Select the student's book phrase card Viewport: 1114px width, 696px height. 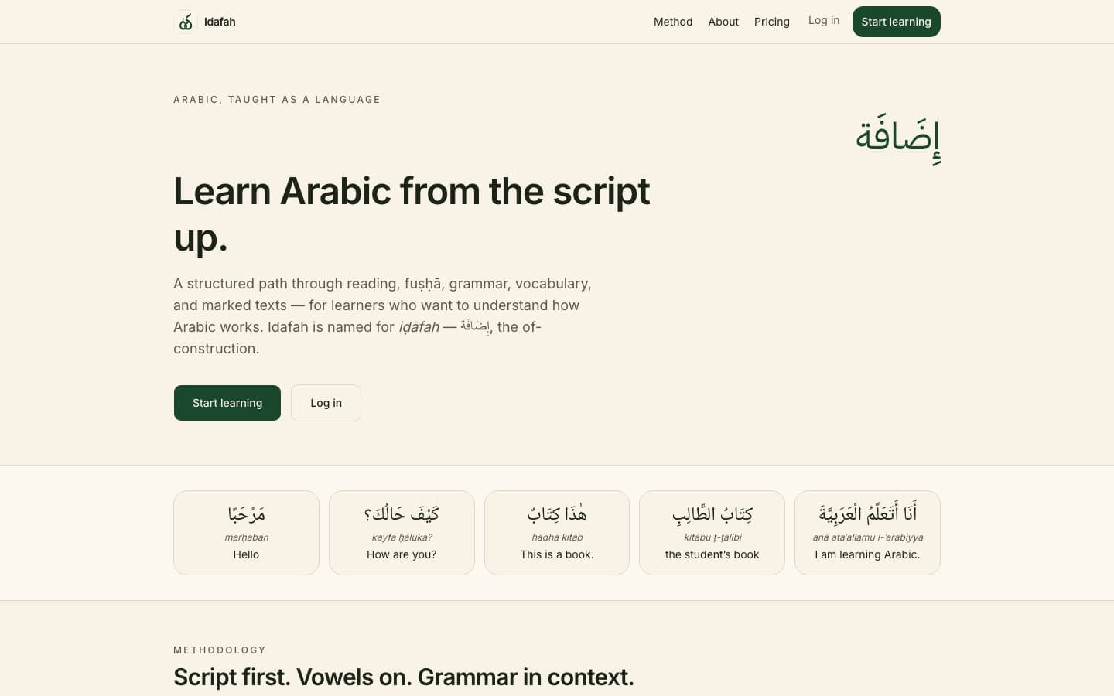click(712, 533)
